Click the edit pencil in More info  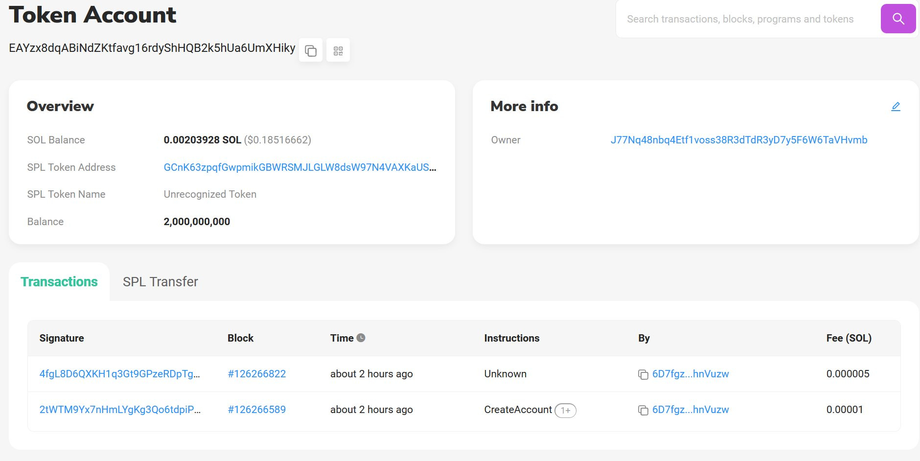896,106
